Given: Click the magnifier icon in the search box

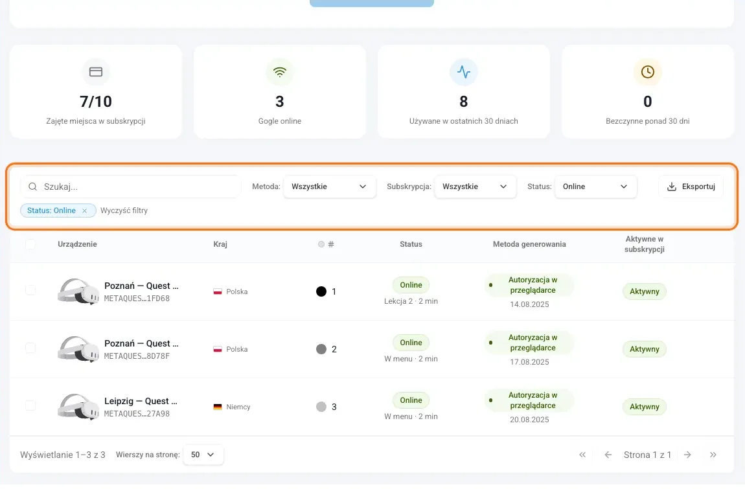Looking at the screenshot, I should (x=33, y=187).
